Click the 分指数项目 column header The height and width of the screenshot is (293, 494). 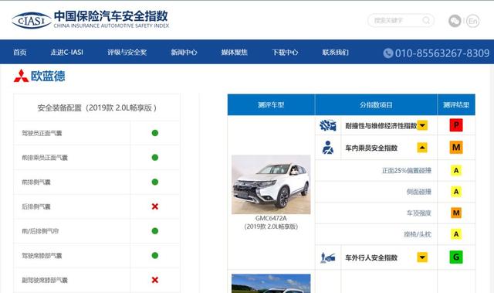(x=376, y=104)
